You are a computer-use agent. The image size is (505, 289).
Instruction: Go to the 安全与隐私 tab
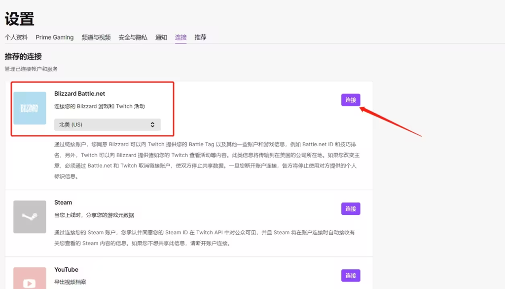pyautogui.click(x=133, y=38)
